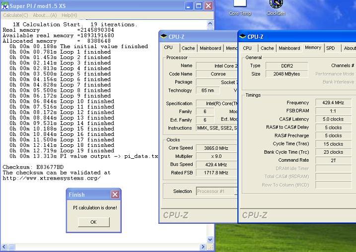Image resolution: width=356 pixels, height=252 pixels.
Task: Maximize the Super PI window
Action: tap(199, 6)
